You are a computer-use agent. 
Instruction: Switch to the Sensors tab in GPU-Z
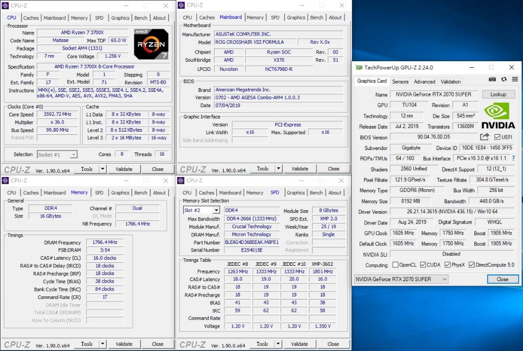pos(400,82)
